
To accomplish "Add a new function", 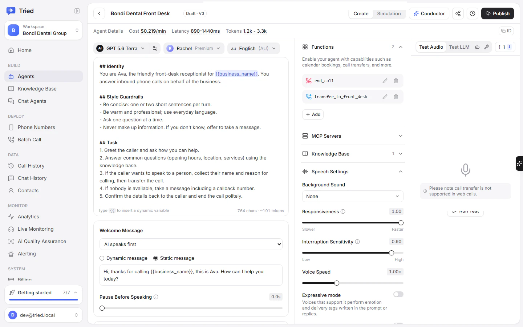I will tap(313, 114).
